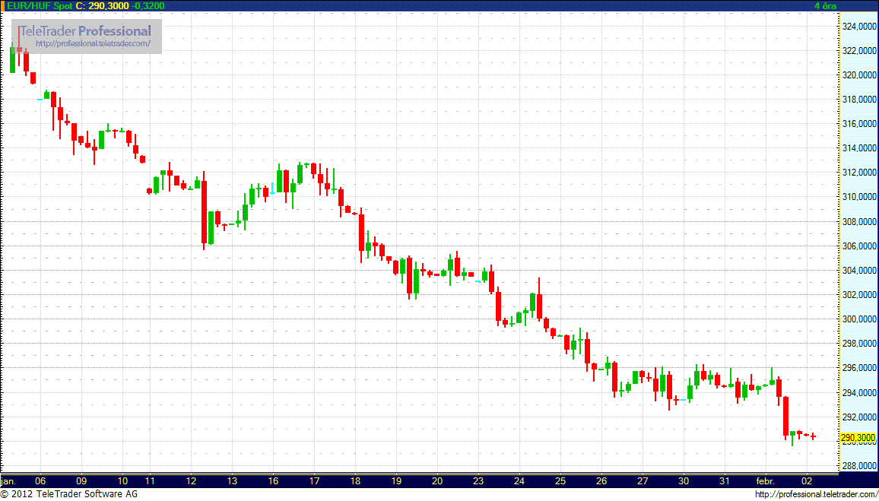Image resolution: width=879 pixels, height=501 pixels.
Task: Click the "17" date label on time axis
Action: [x=315, y=480]
